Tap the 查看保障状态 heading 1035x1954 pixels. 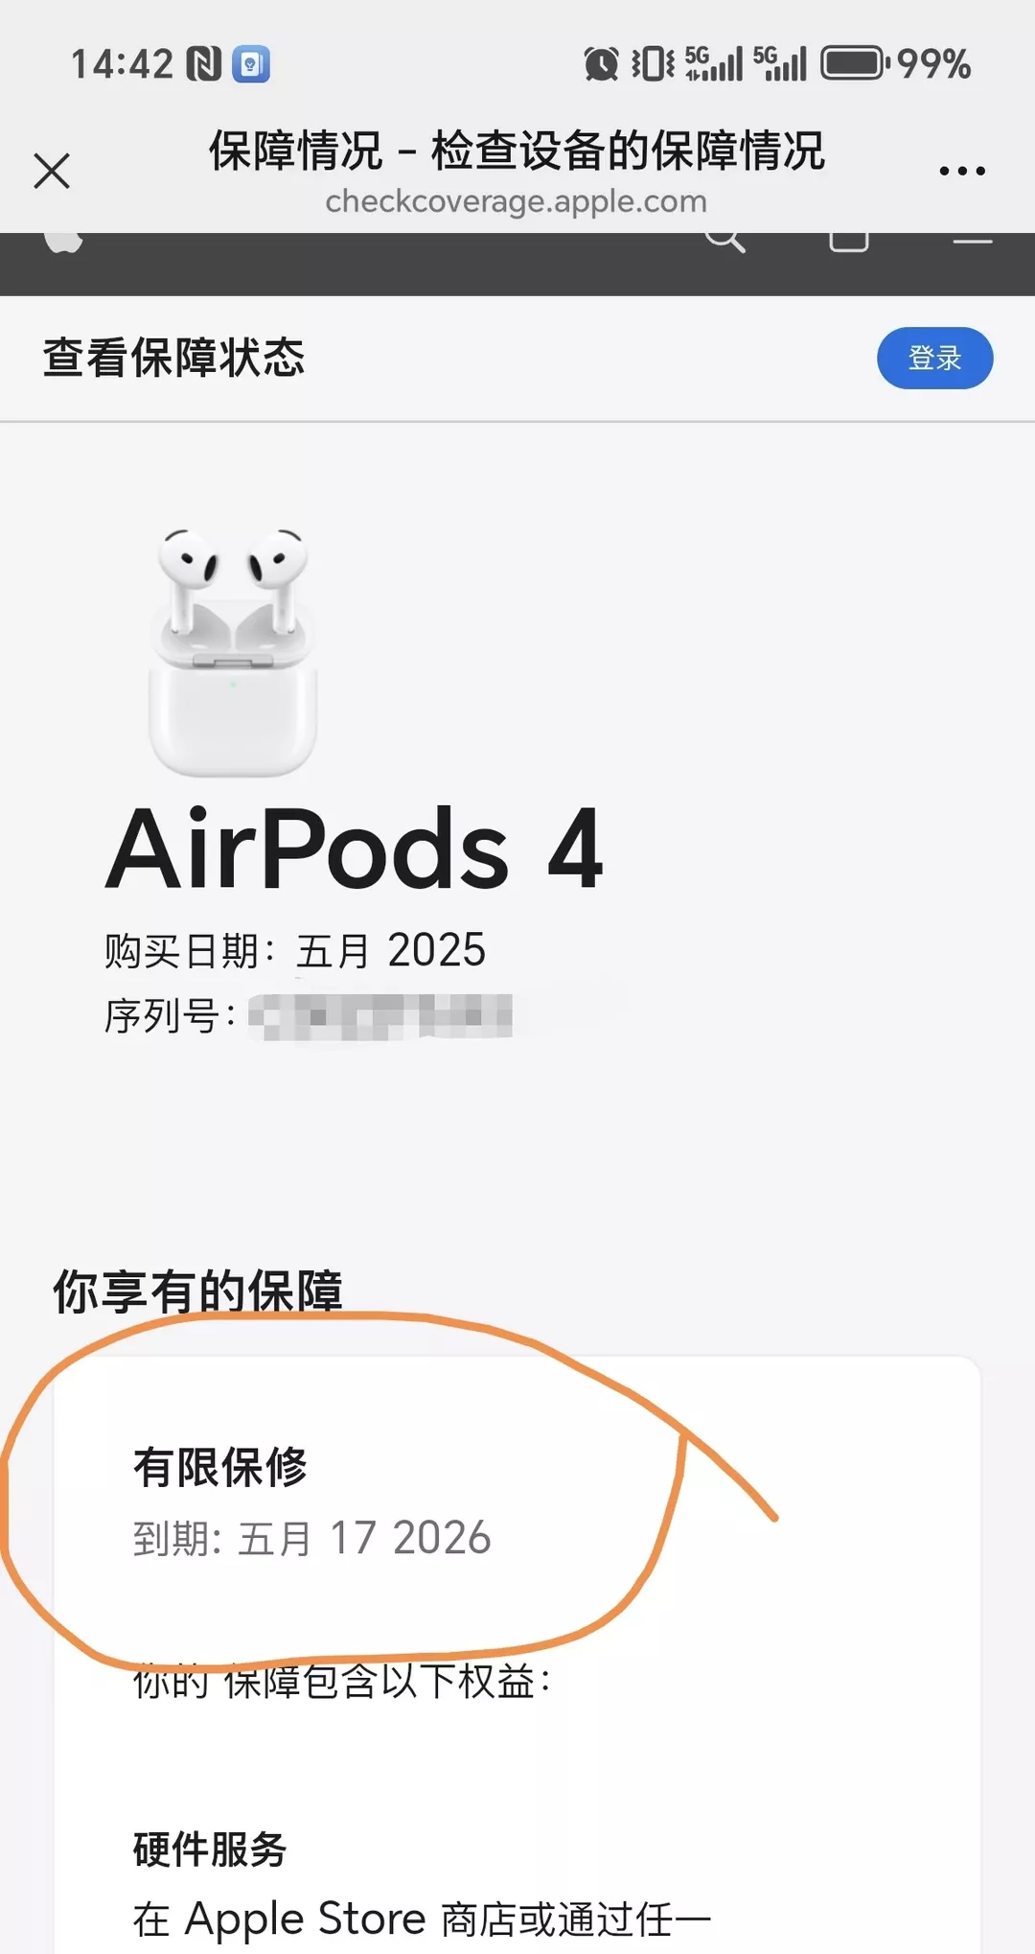(x=173, y=358)
